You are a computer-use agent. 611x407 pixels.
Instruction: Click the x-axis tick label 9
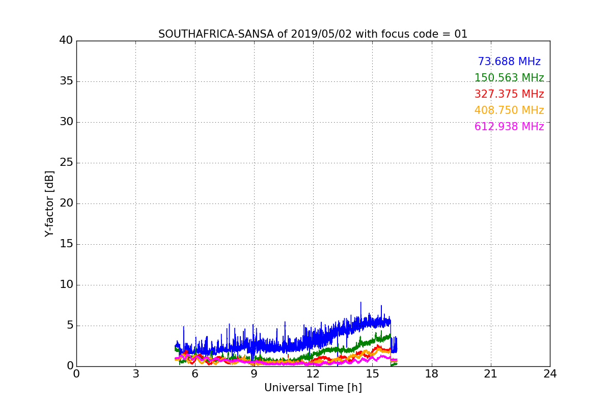tap(254, 374)
